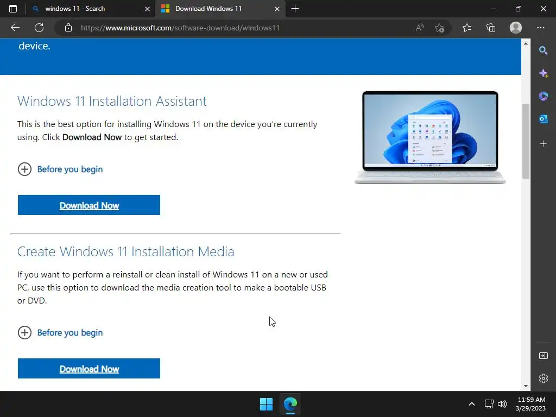
Task: Close the Download Windows 11 tab
Action: point(277,9)
